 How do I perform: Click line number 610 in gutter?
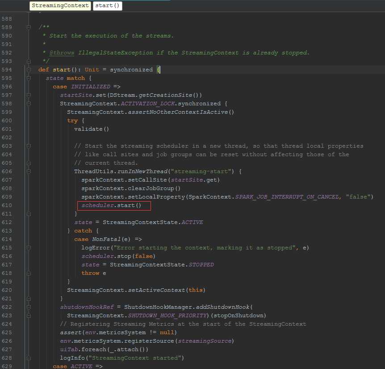pyautogui.click(x=7, y=205)
